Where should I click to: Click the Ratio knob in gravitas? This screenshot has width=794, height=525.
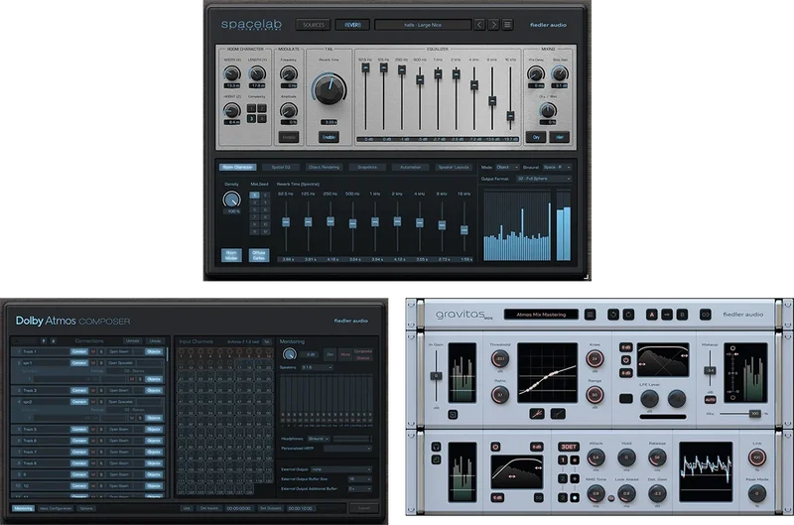[500, 395]
